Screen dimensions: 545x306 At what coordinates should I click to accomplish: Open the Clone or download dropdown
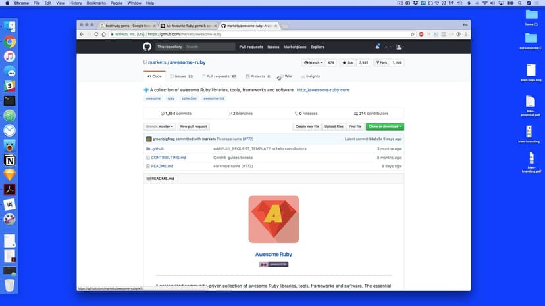coord(384,127)
